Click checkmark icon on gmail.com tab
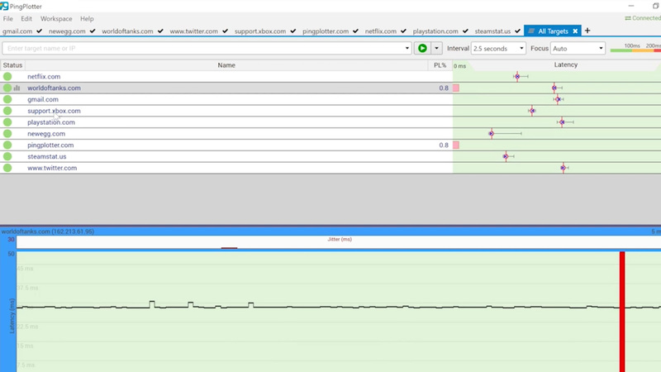The image size is (661, 372). [x=39, y=31]
